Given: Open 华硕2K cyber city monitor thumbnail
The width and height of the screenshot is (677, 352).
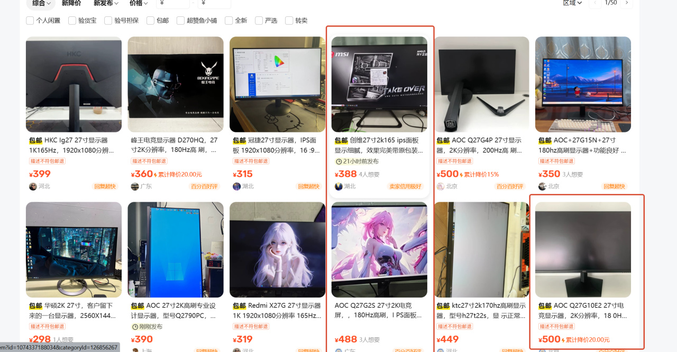Looking at the screenshot, I should pos(74,250).
